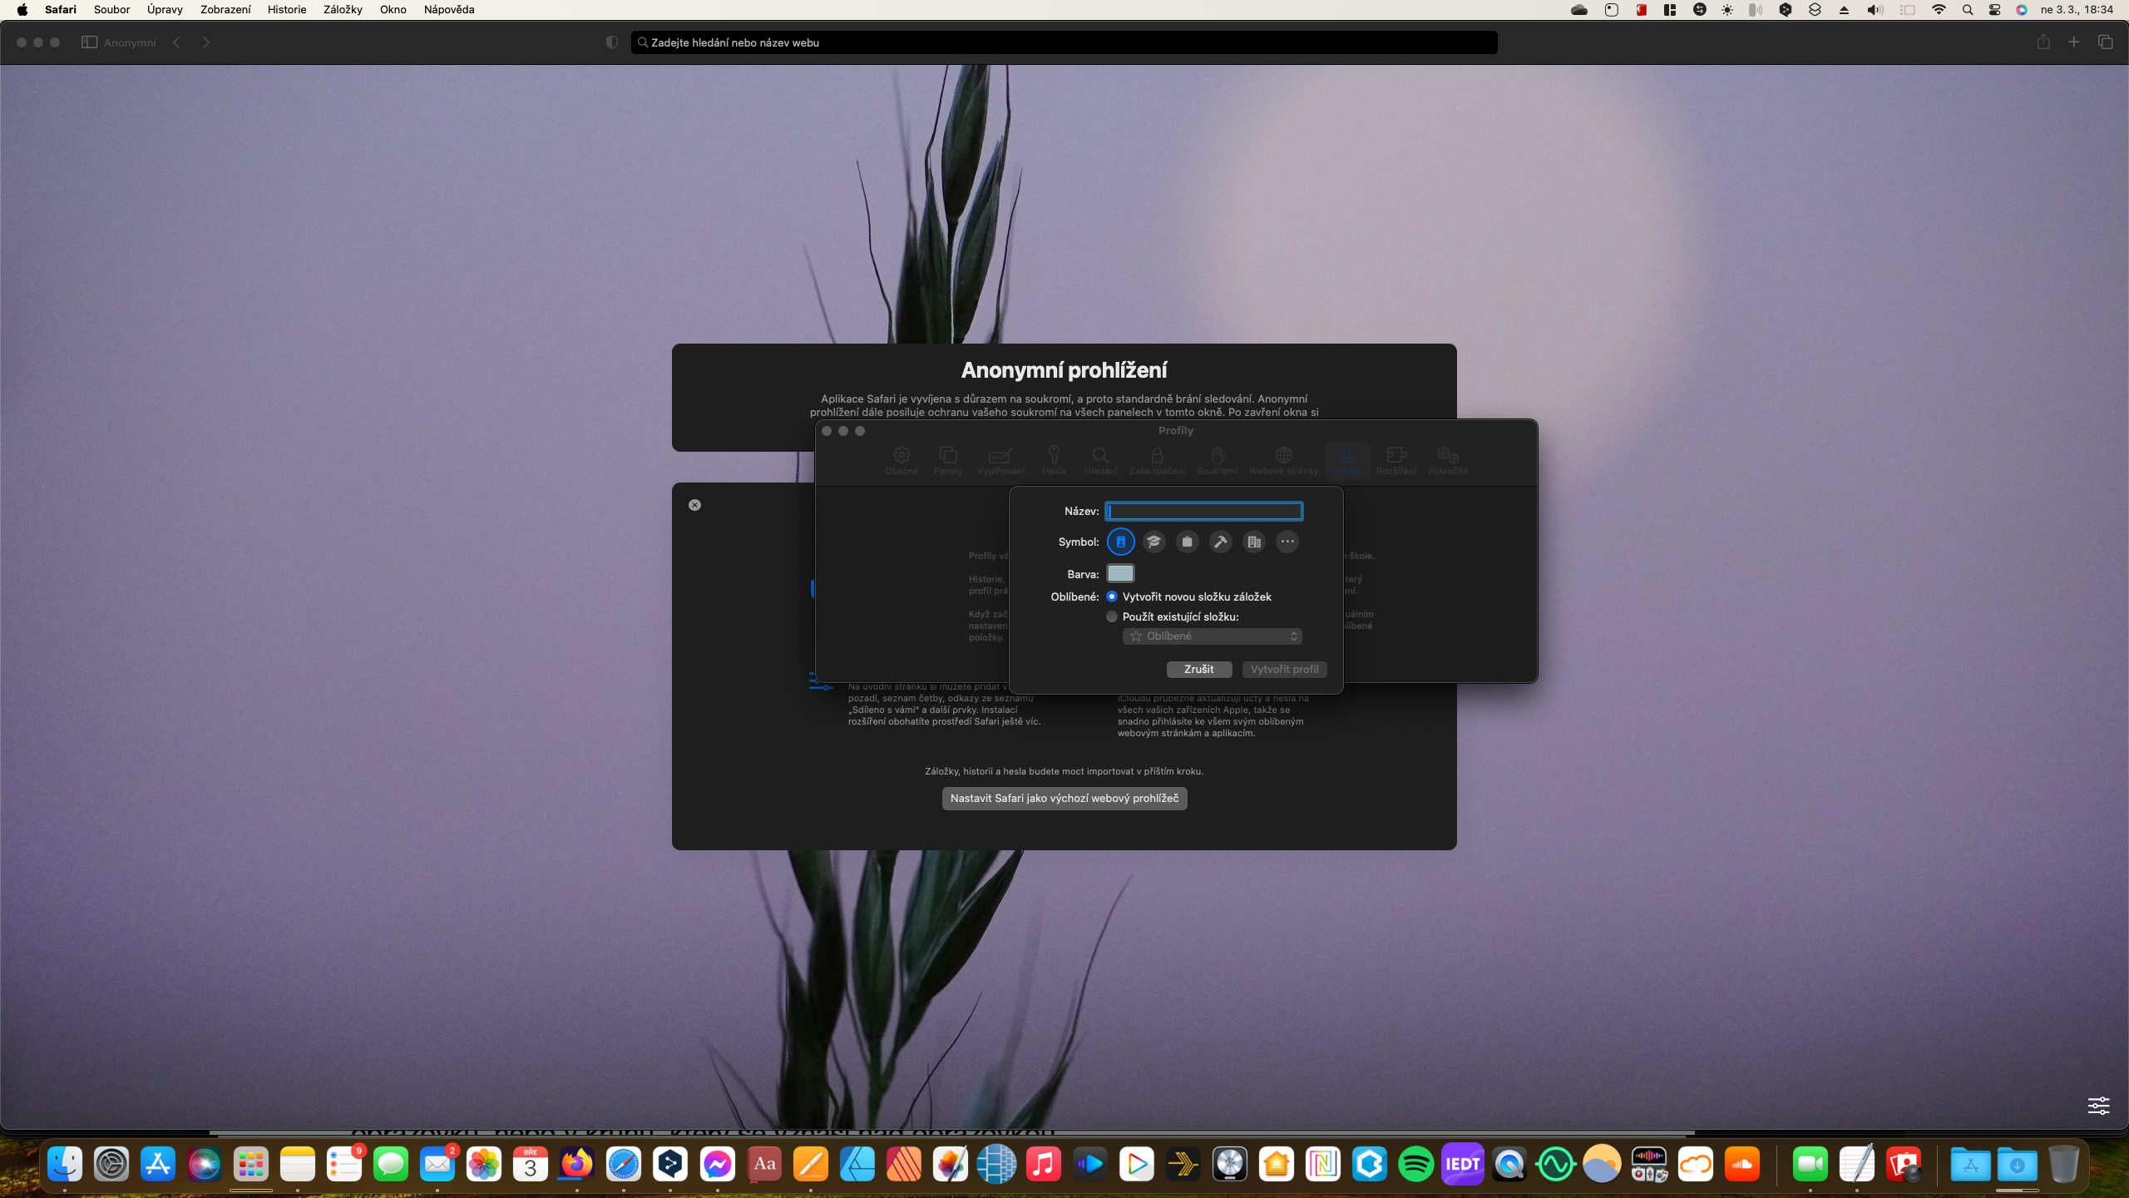Click the Safari sidebar toggle icon
The image size is (2129, 1198).
click(89, 42)
